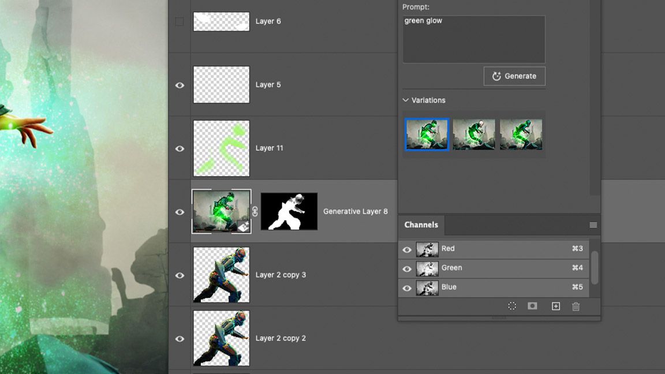
Task: Click the delete channel trash icon
Action: [576, 306]
